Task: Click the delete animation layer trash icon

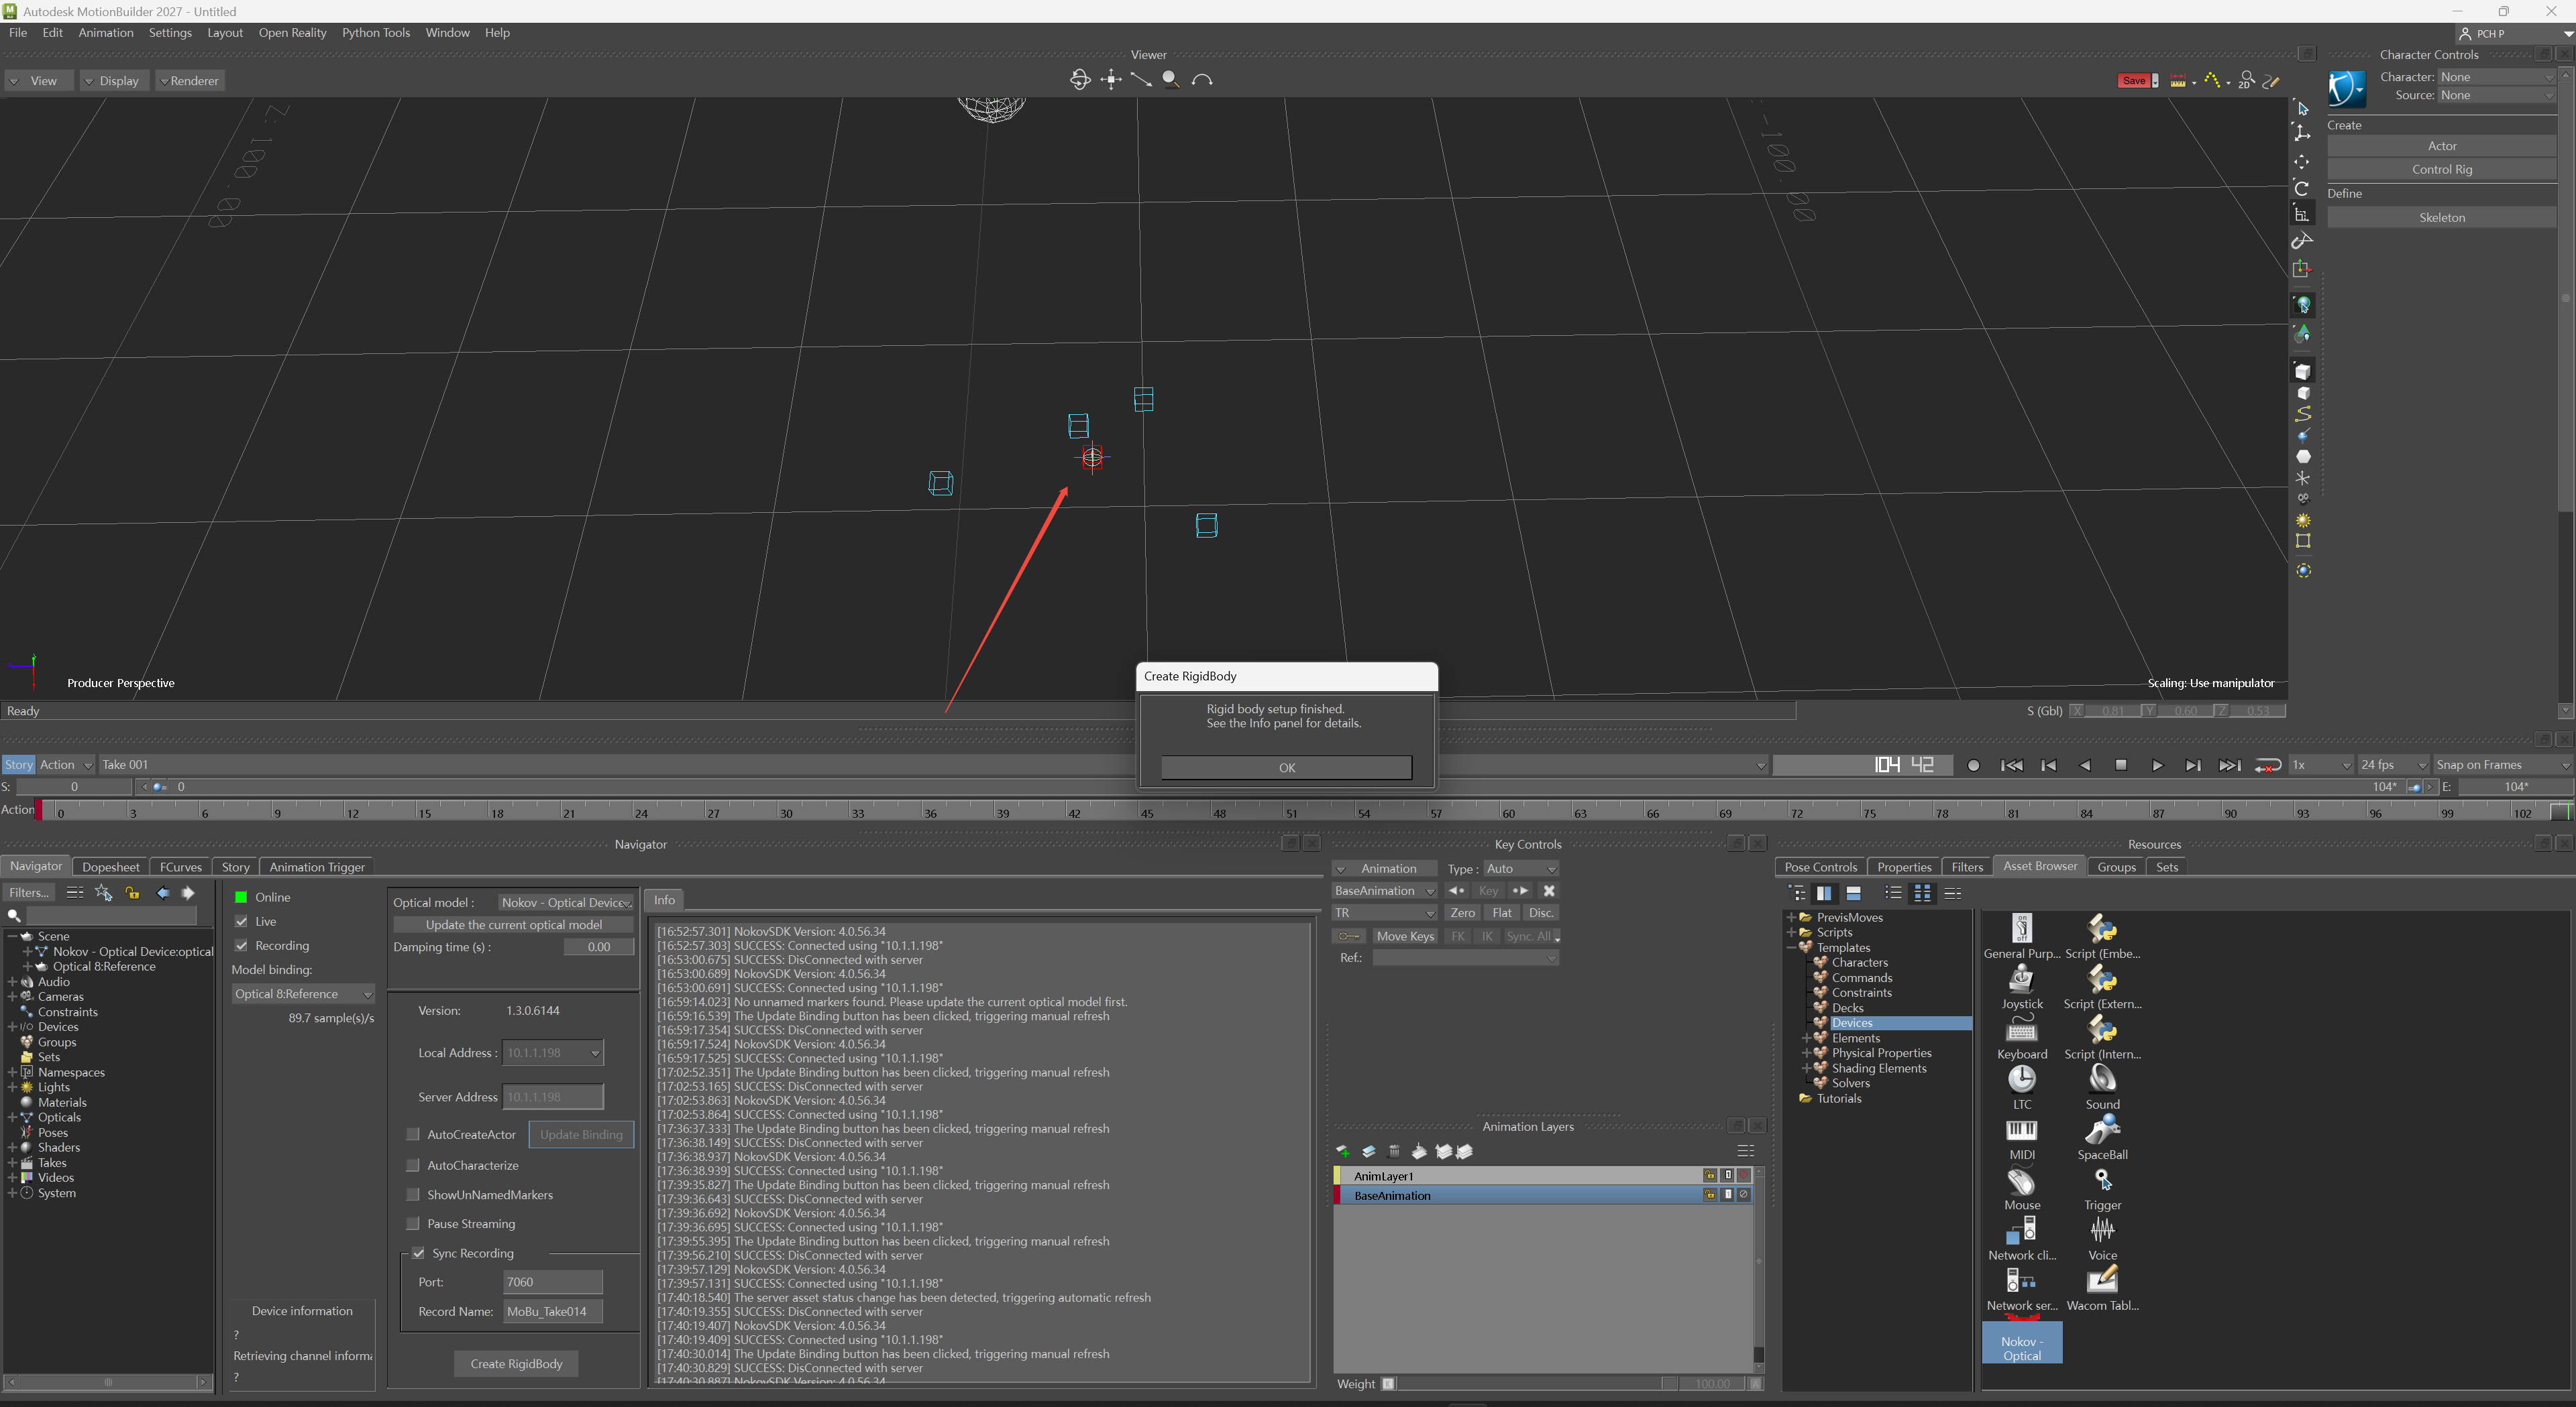Action: tap(1394, 1151)
